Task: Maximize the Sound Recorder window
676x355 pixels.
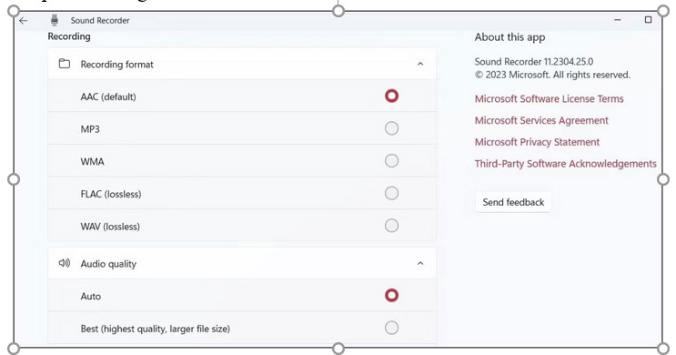Action: [648, 20]
